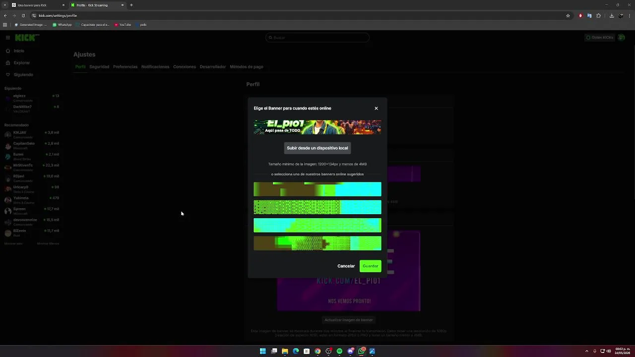Click Actualizar imagen de banner button
Screen dimensions: 635x357
click(x=349, y=320)
